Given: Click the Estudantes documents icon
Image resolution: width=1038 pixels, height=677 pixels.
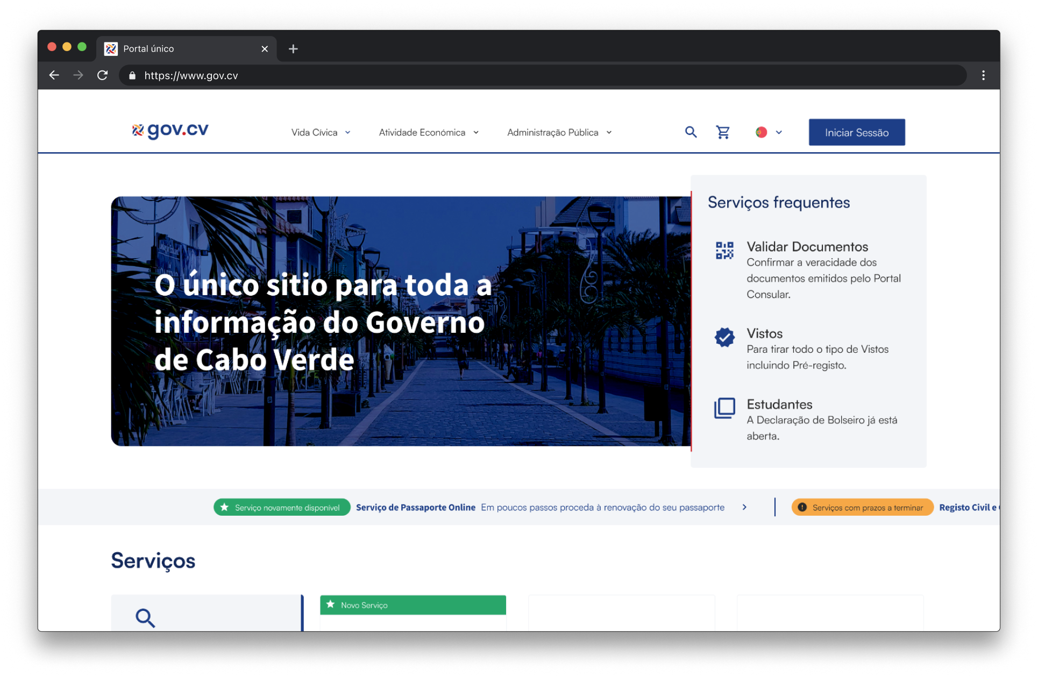Looking at the screenshot, I should click(724, 408).
